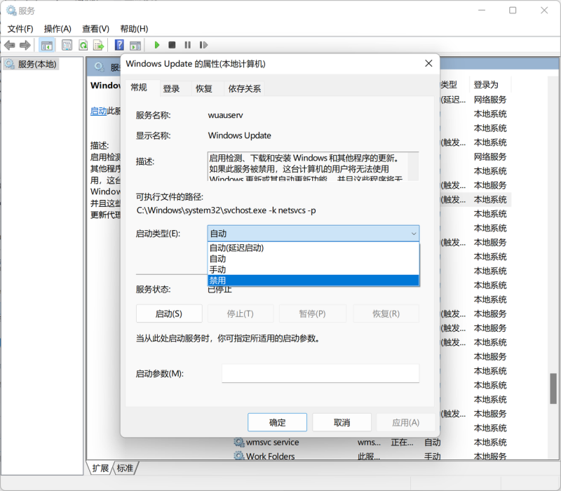Open the Properties toolbar icon
This screenshot has width=561, height=491.
[x=67, y=45]
